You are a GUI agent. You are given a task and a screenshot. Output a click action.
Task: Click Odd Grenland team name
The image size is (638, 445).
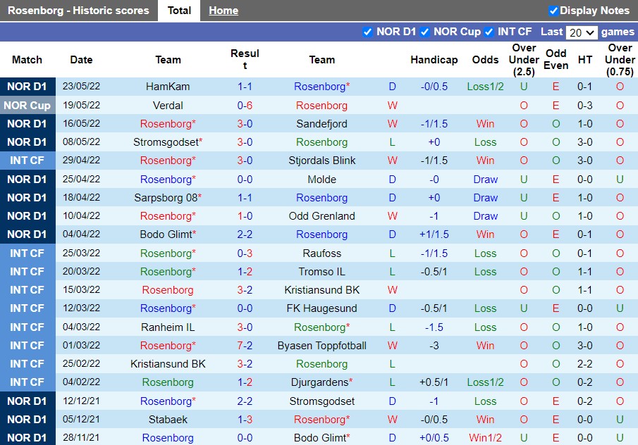click(x=321, y=216)
